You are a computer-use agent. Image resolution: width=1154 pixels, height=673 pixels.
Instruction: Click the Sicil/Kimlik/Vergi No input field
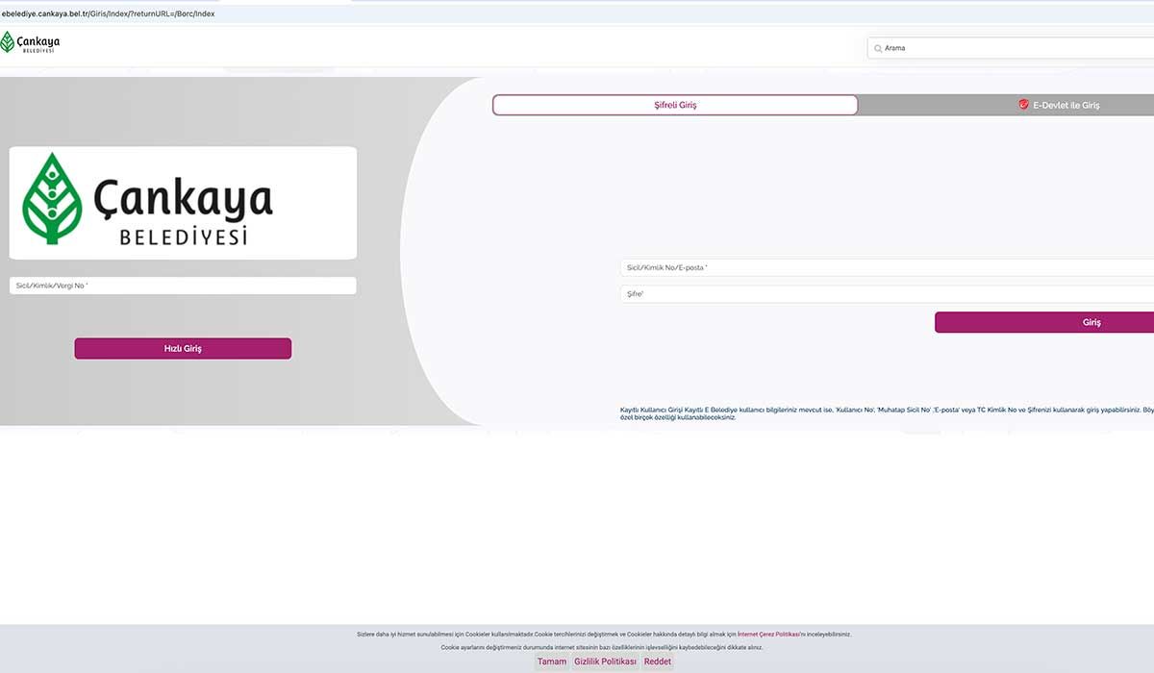pyautogui.click(x=183, y=286)
